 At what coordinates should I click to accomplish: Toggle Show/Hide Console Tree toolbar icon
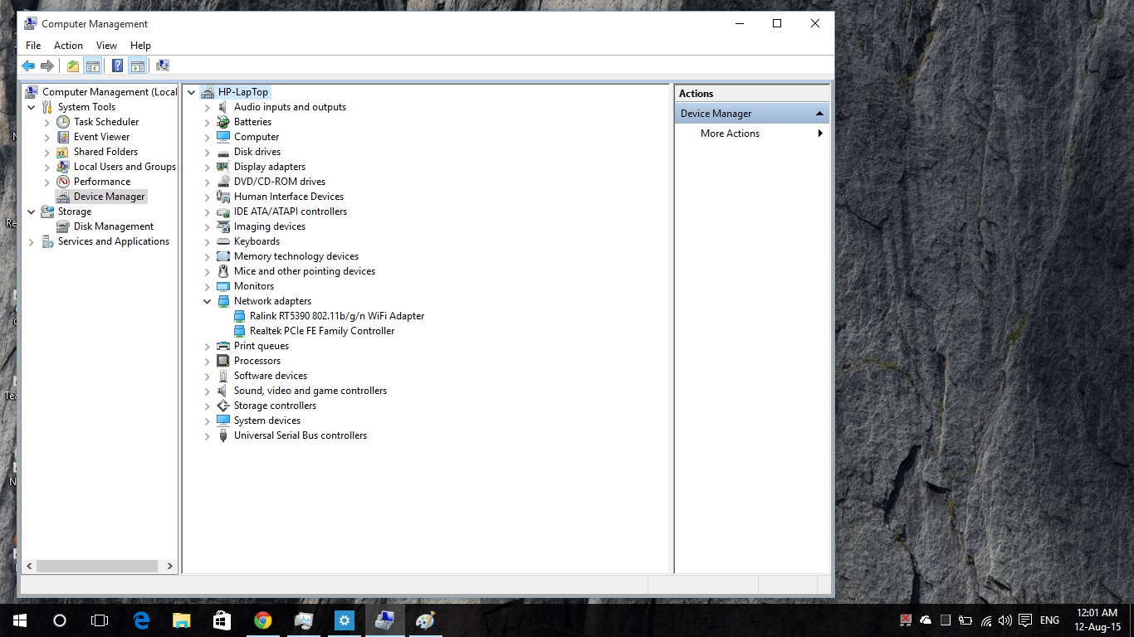coord(93,66)
